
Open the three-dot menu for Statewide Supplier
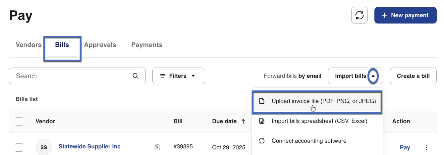(427, 147)
